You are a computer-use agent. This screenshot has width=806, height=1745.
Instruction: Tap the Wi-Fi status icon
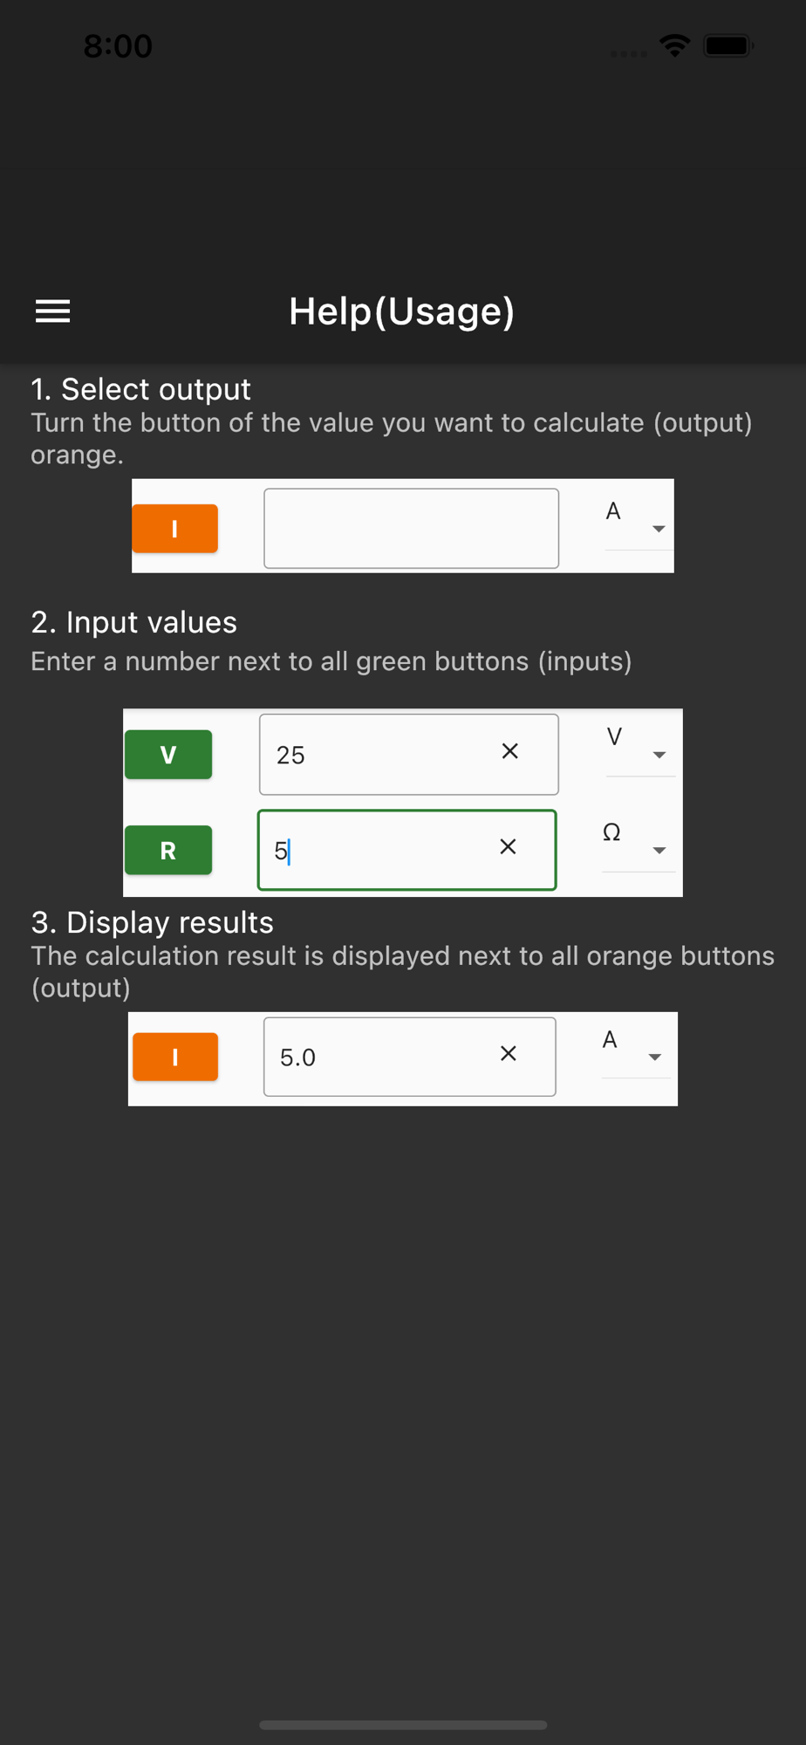[674, 45]
